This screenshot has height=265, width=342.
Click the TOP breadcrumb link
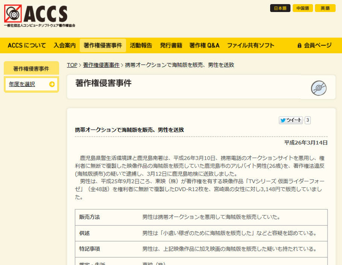coord(72,65)
